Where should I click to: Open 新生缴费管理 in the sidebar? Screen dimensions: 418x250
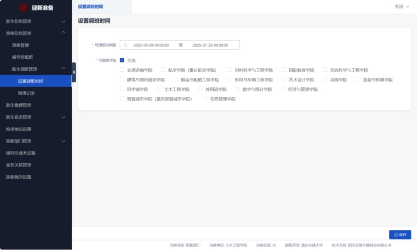pos(19,105)
